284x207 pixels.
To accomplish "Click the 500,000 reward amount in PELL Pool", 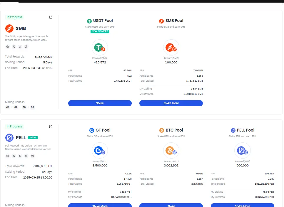I will (x=243, y=166).
